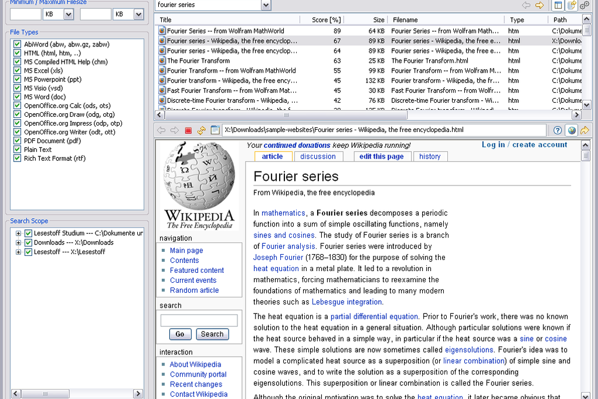Select the article tab
The width and height of the screenshot is (598, 399).
point(273,157)
